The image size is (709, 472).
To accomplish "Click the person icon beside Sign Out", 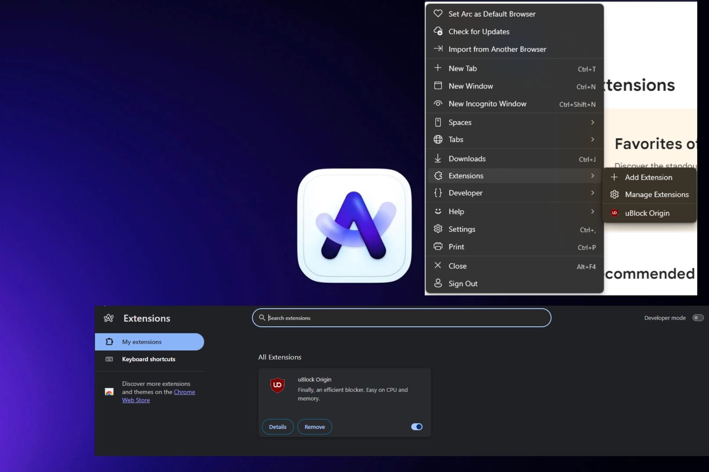I will point(438,283).
